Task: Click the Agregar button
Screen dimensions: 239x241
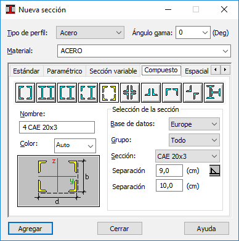Action: (30, 229)
